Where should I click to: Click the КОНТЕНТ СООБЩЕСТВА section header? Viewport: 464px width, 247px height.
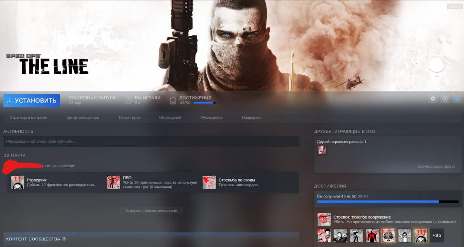coord(33,239)
